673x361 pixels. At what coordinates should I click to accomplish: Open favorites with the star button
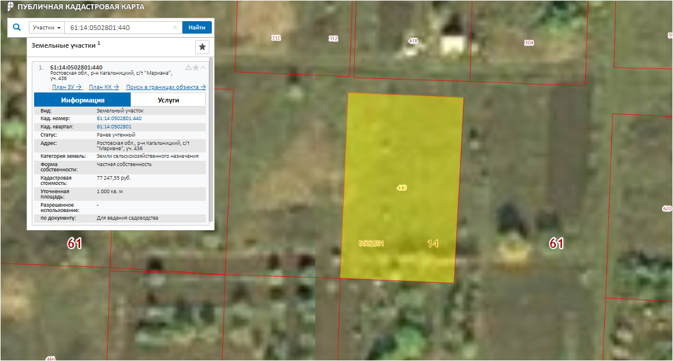click(x=202, y=47)
